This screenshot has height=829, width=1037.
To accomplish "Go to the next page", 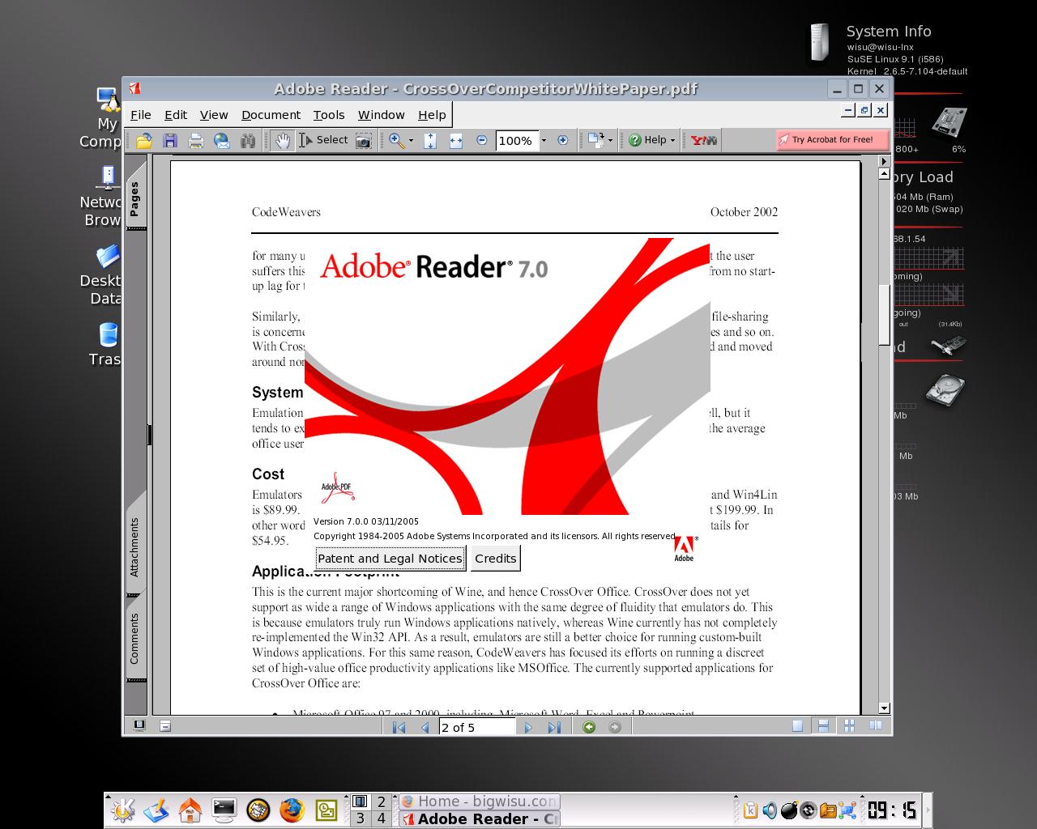I will click(528, 727).
